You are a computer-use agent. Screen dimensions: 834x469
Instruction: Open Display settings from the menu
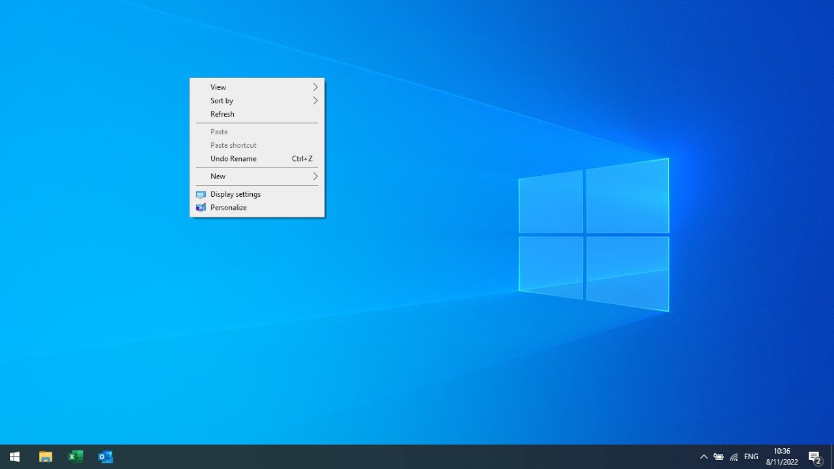(257, 194)
